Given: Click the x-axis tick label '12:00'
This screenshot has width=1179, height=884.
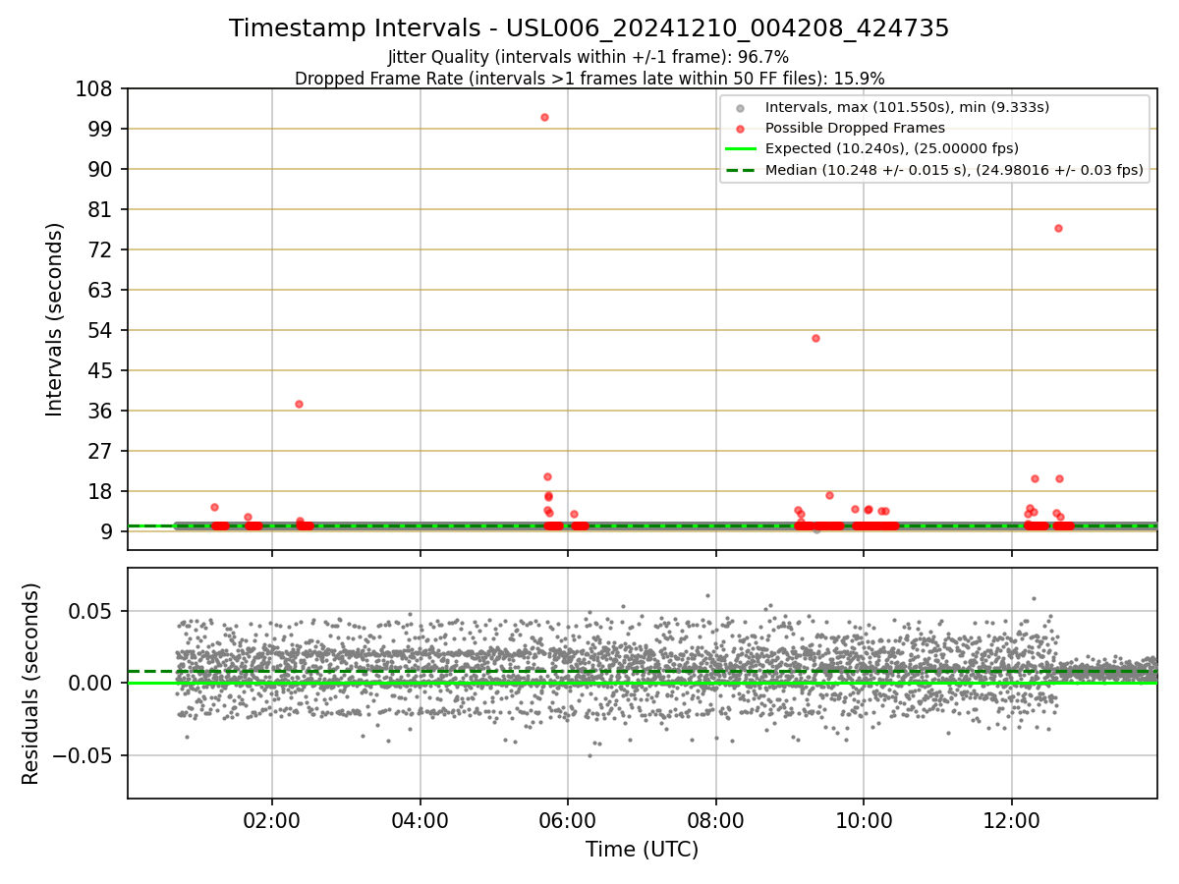Looking at the screenshot, I should tap(1012, 822).
